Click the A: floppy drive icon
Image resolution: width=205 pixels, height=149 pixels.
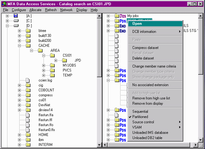pyautogui.click(x=16, y=15)
